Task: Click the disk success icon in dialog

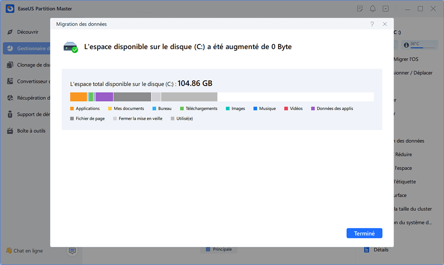Action: click(71, 47)
